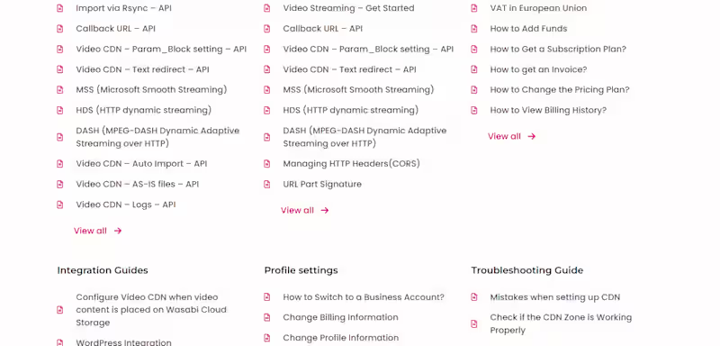Click document icon beside 'VAT in European Union'
The height and width of the screenshot is (346, 720).
(474, 8)
